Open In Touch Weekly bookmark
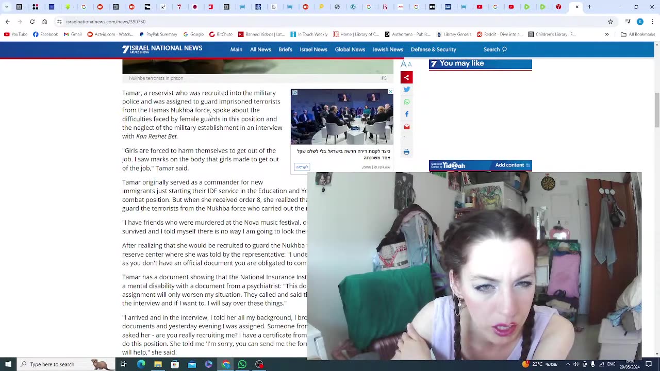The height and width of the screenshot is (371, 660). tap(309, 35)
